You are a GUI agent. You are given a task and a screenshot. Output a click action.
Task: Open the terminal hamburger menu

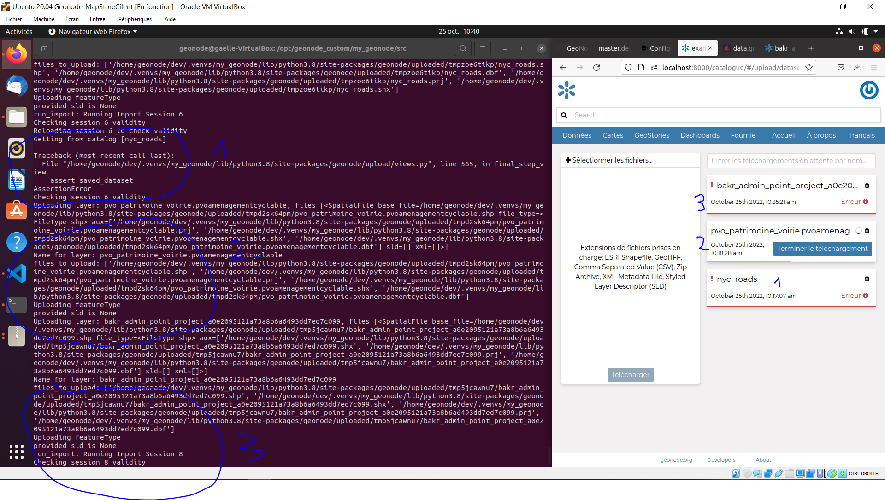(483, 48)
